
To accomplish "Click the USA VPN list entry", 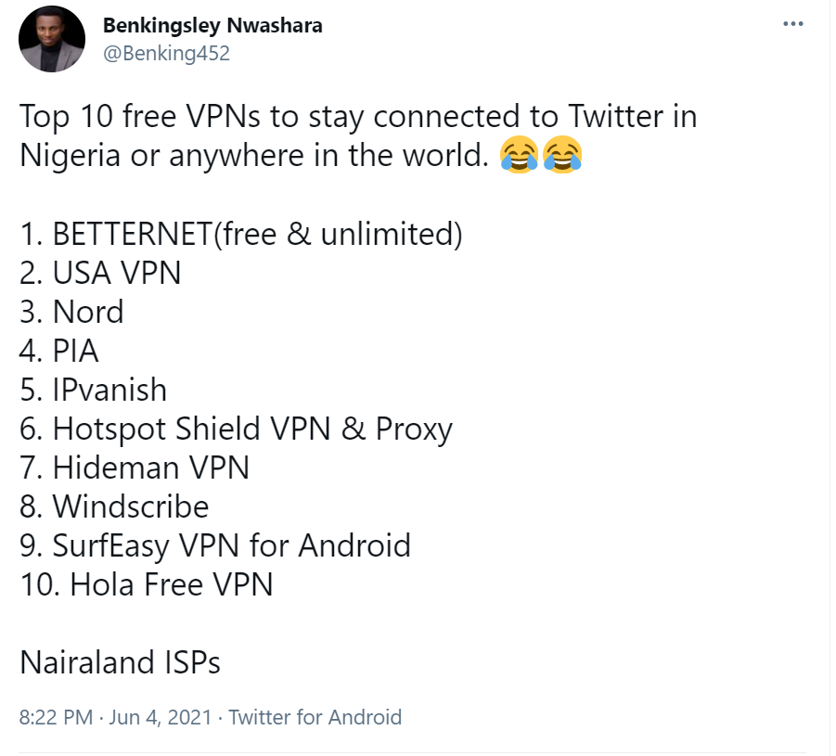I will pos(100,273).
